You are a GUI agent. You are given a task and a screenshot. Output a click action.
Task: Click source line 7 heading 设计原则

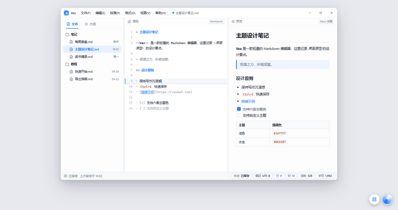click(148, 70)
